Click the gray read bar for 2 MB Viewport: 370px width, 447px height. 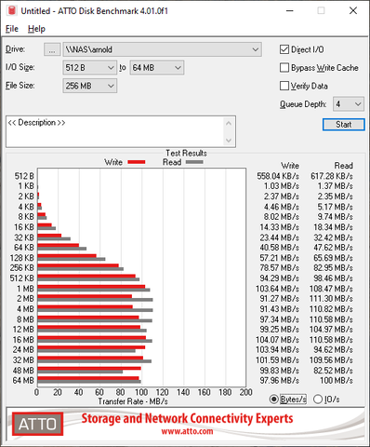[x=95, y=300]
